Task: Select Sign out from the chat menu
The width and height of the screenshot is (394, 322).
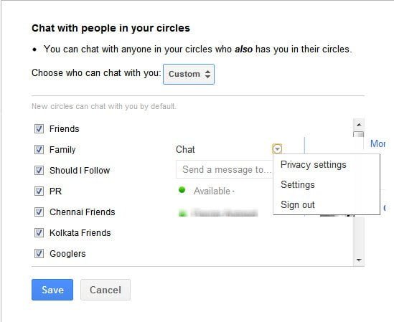Action: click(x=298, y=204)
